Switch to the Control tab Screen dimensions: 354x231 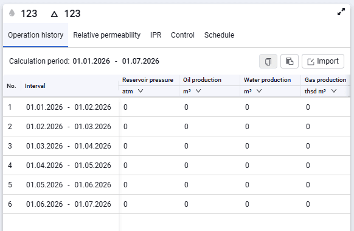(182, 35)
